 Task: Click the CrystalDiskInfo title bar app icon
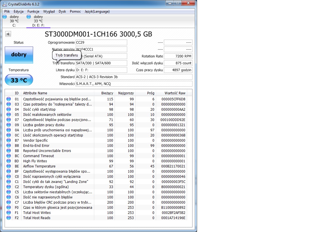click(x=4, y=4)
